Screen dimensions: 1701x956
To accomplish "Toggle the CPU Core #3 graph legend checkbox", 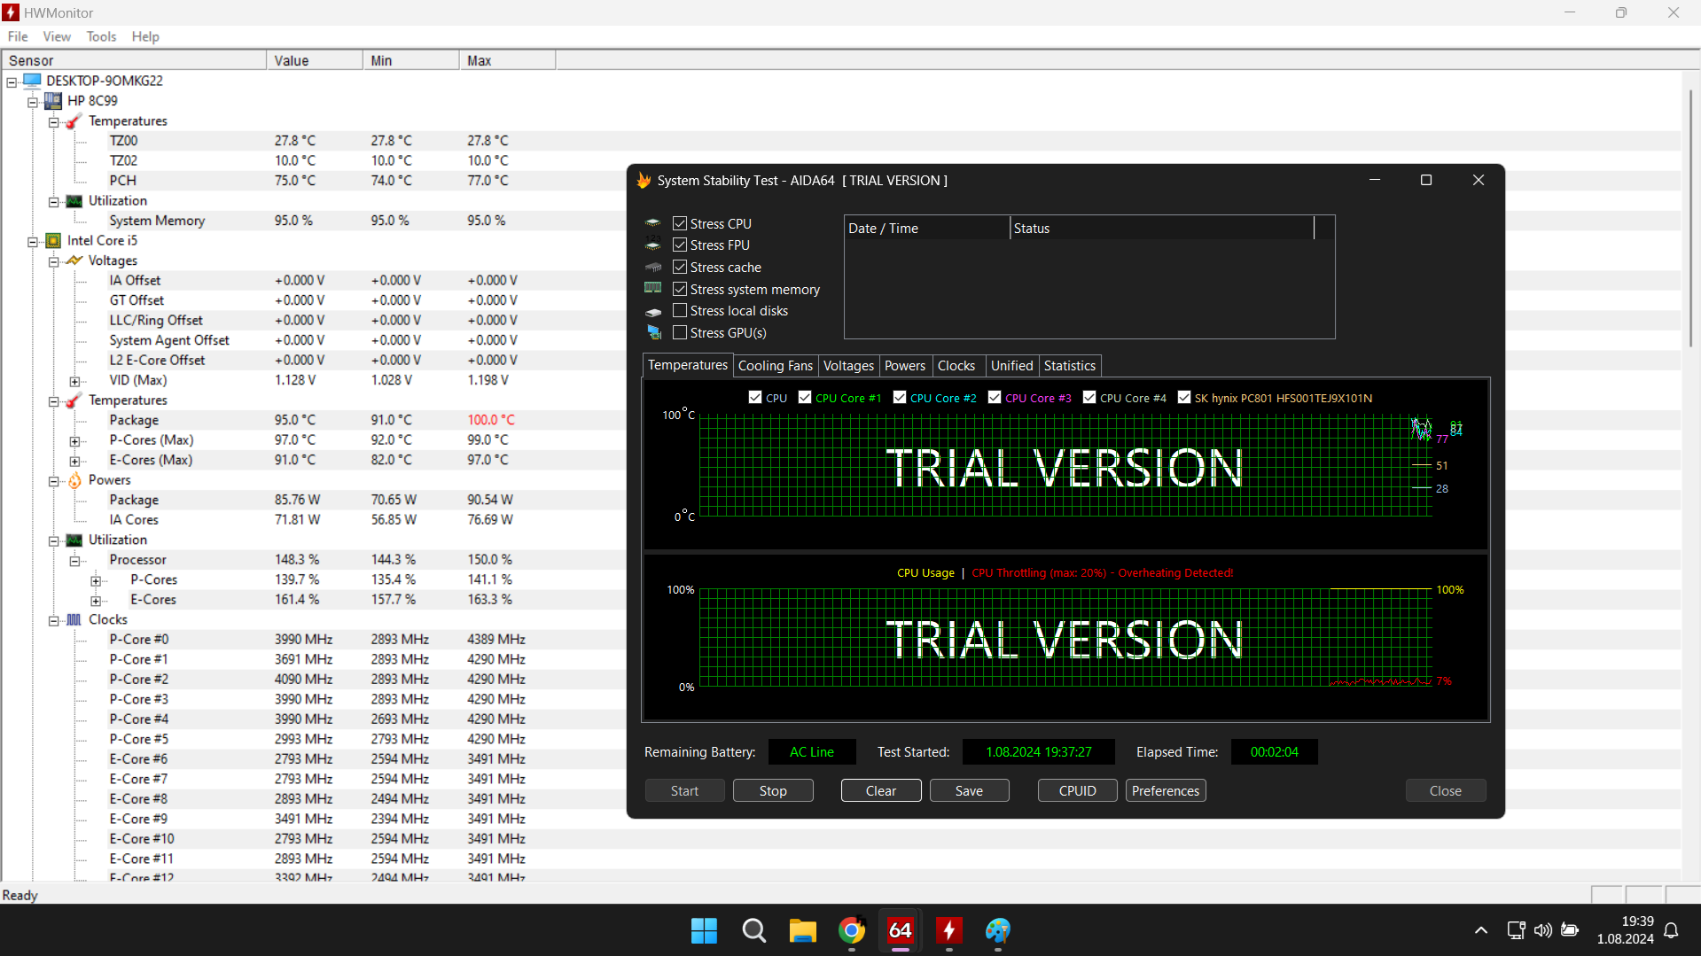I will point(995,398).
